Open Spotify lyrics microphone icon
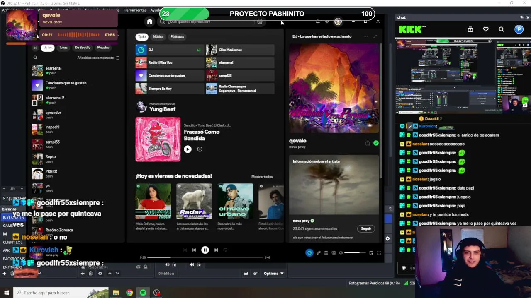Image resolution: width=531 pixels, height=298 pixels. [319, 253]
